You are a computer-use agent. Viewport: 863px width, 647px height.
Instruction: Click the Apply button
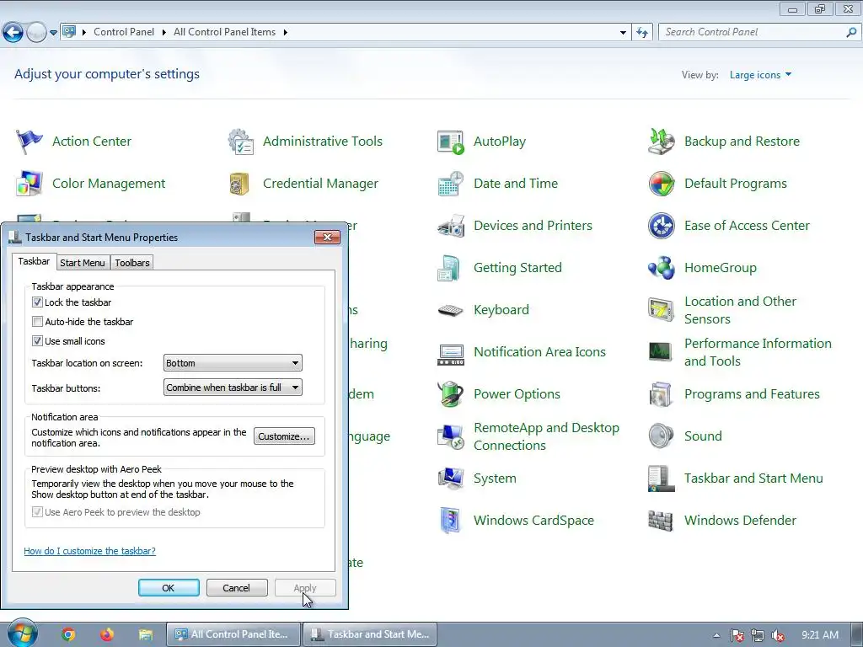[x=305, y=588]
